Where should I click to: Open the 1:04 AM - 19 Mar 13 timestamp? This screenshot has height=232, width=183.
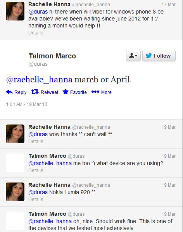(x=27, y=104)
